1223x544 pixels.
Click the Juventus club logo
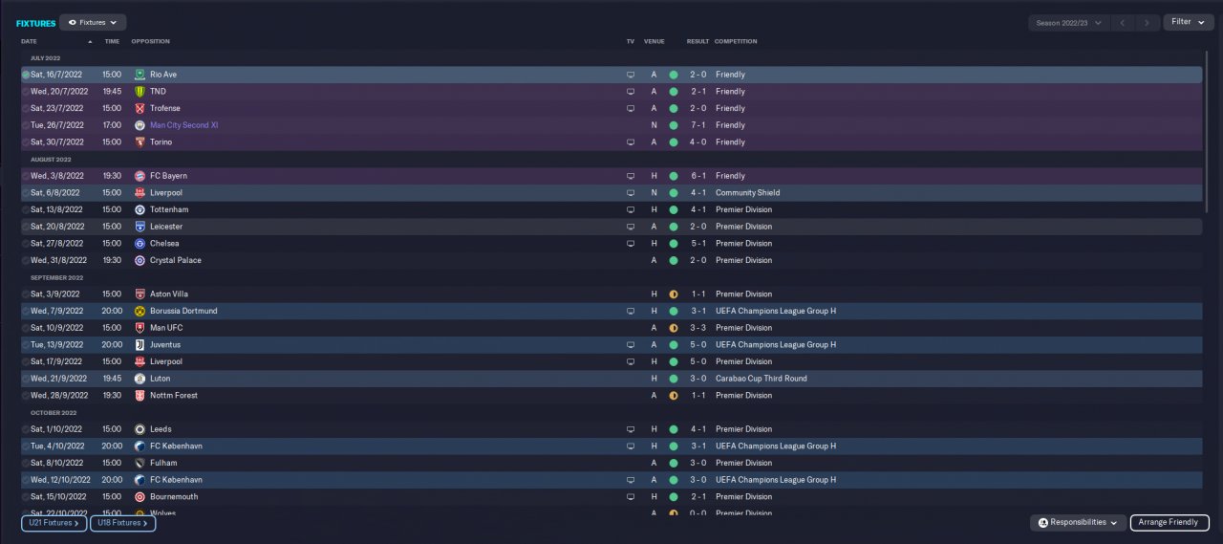point(139,344)
